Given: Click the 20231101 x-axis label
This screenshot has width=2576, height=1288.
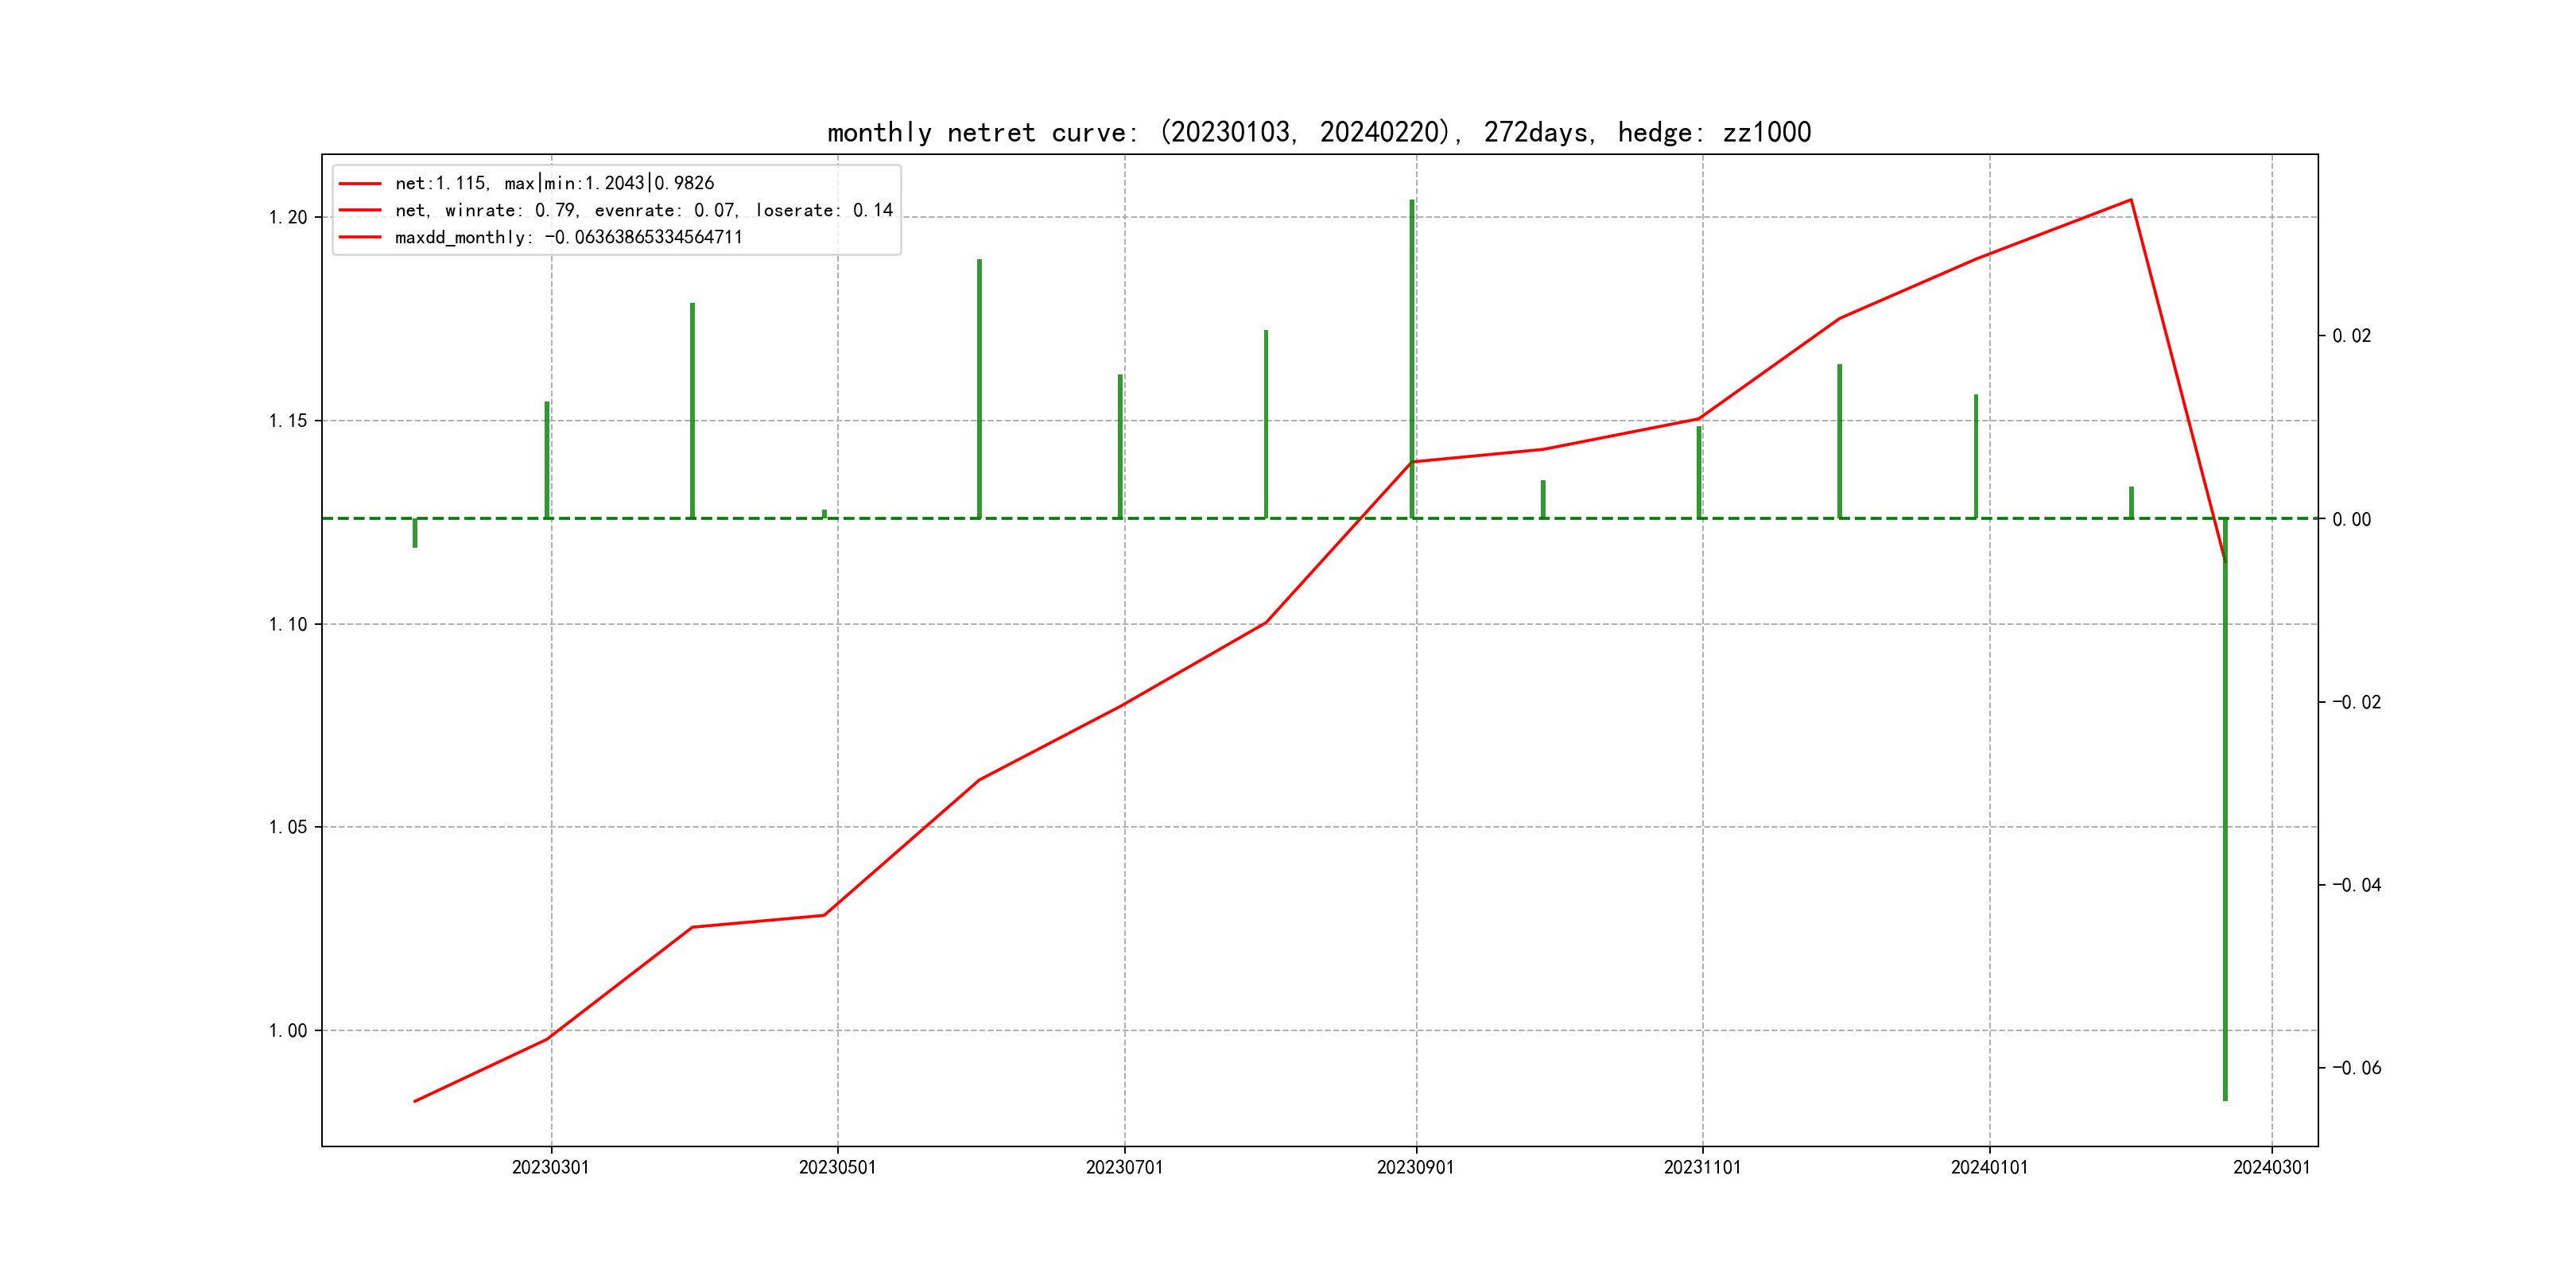Looking at the screenshot, I should (1702, 1167).
